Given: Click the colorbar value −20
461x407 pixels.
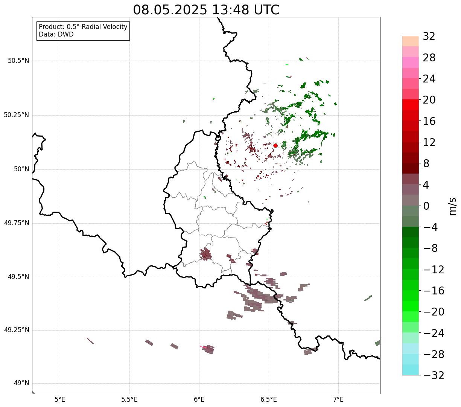Looking at the screenshot, I should [434, 312].
